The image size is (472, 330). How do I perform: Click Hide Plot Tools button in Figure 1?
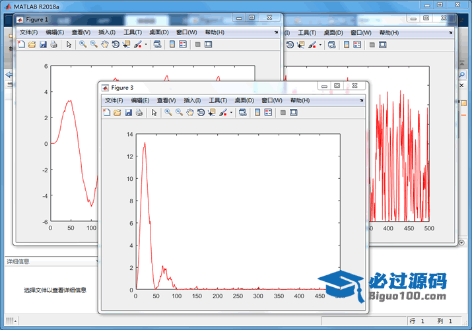click(x=197, y=44)
